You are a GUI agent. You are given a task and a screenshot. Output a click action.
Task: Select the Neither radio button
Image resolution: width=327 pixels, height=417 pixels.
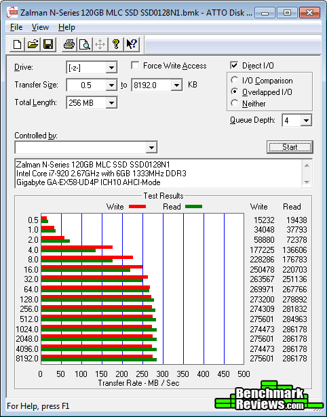coord(235,103)
